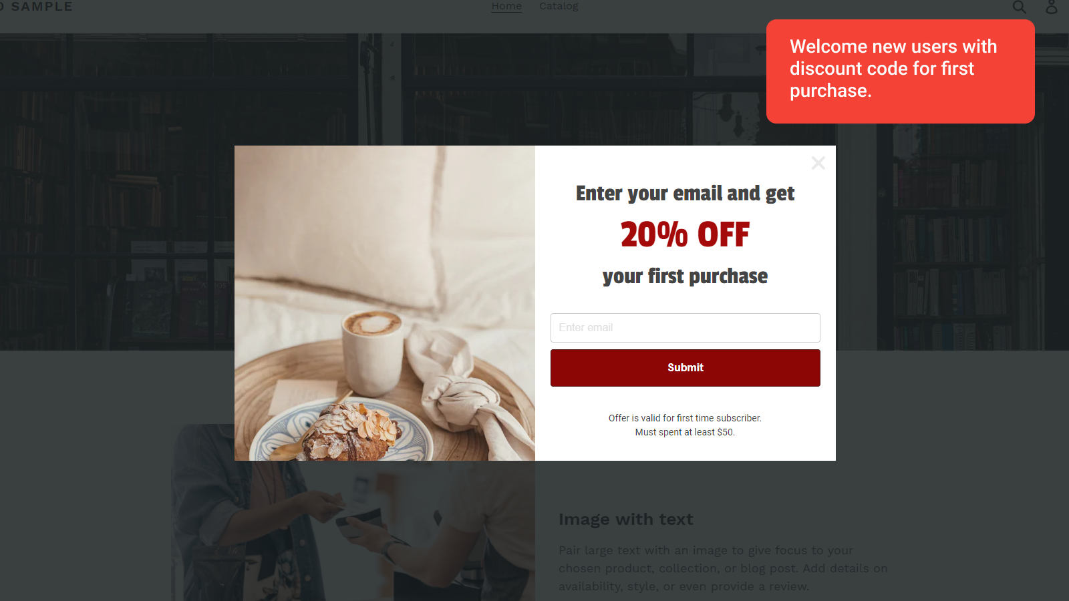Open the account user icon
The image size is (1069, 601).
[1052, 7]
